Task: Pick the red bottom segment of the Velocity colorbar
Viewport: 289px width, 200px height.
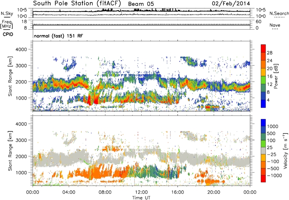Action: (x=263, y=179)
